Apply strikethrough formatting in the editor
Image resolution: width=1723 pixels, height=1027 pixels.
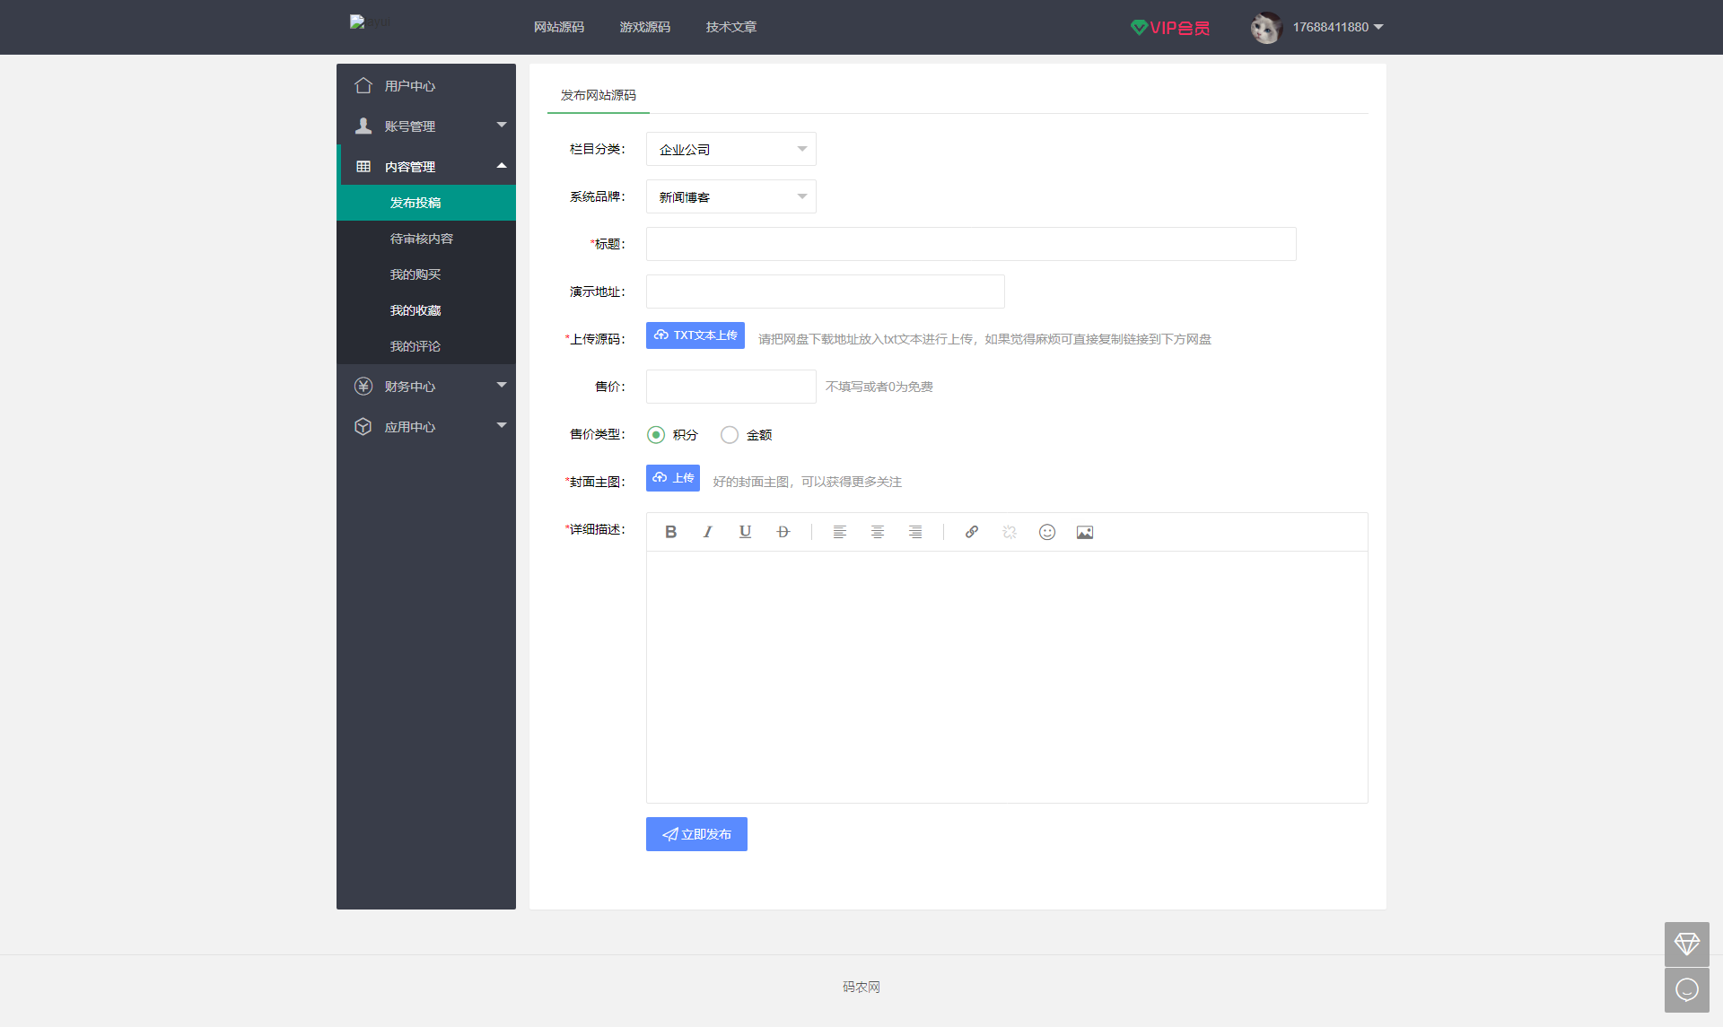tap(783, 532)
